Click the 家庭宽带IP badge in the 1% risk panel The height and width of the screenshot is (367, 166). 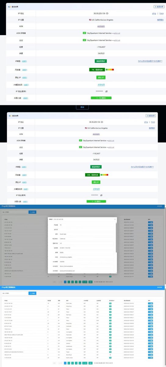point(101,61)
